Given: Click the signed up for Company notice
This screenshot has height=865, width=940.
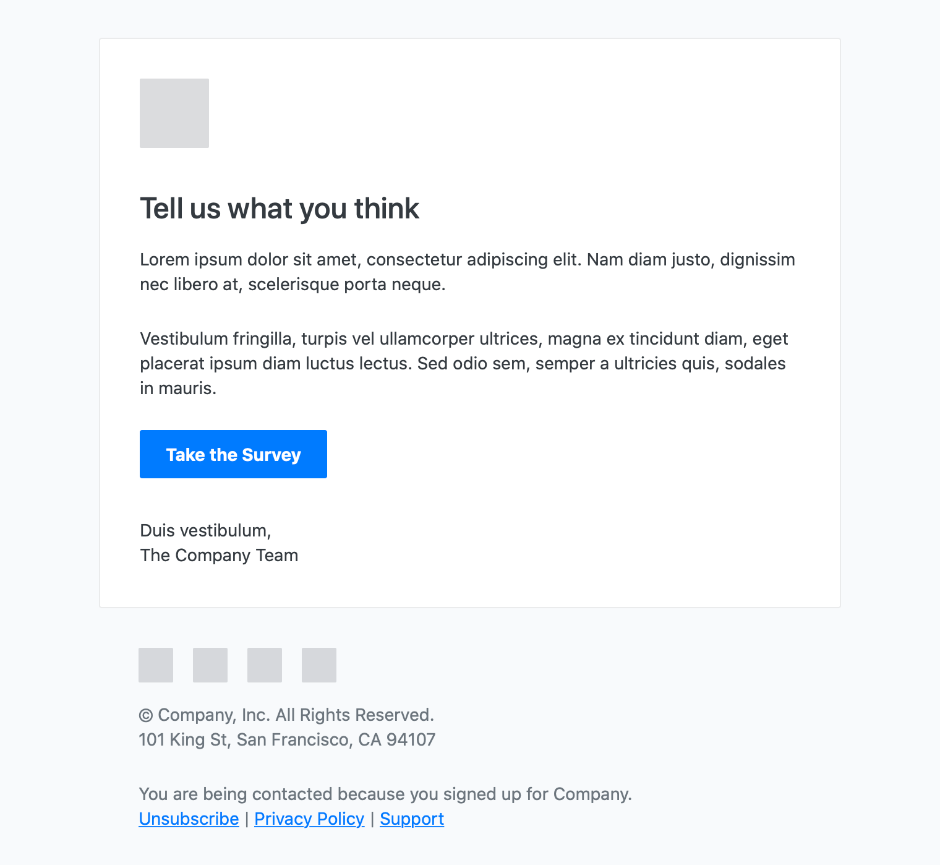Looking at the screenshot, I should 385,794.
